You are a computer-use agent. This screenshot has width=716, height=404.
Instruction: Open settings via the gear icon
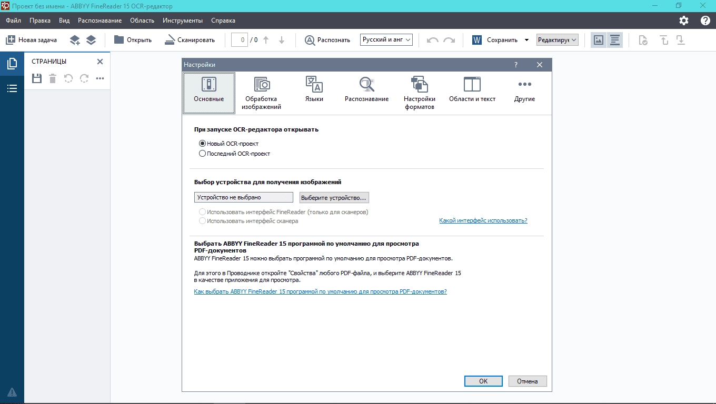click(x=684, y=21)
